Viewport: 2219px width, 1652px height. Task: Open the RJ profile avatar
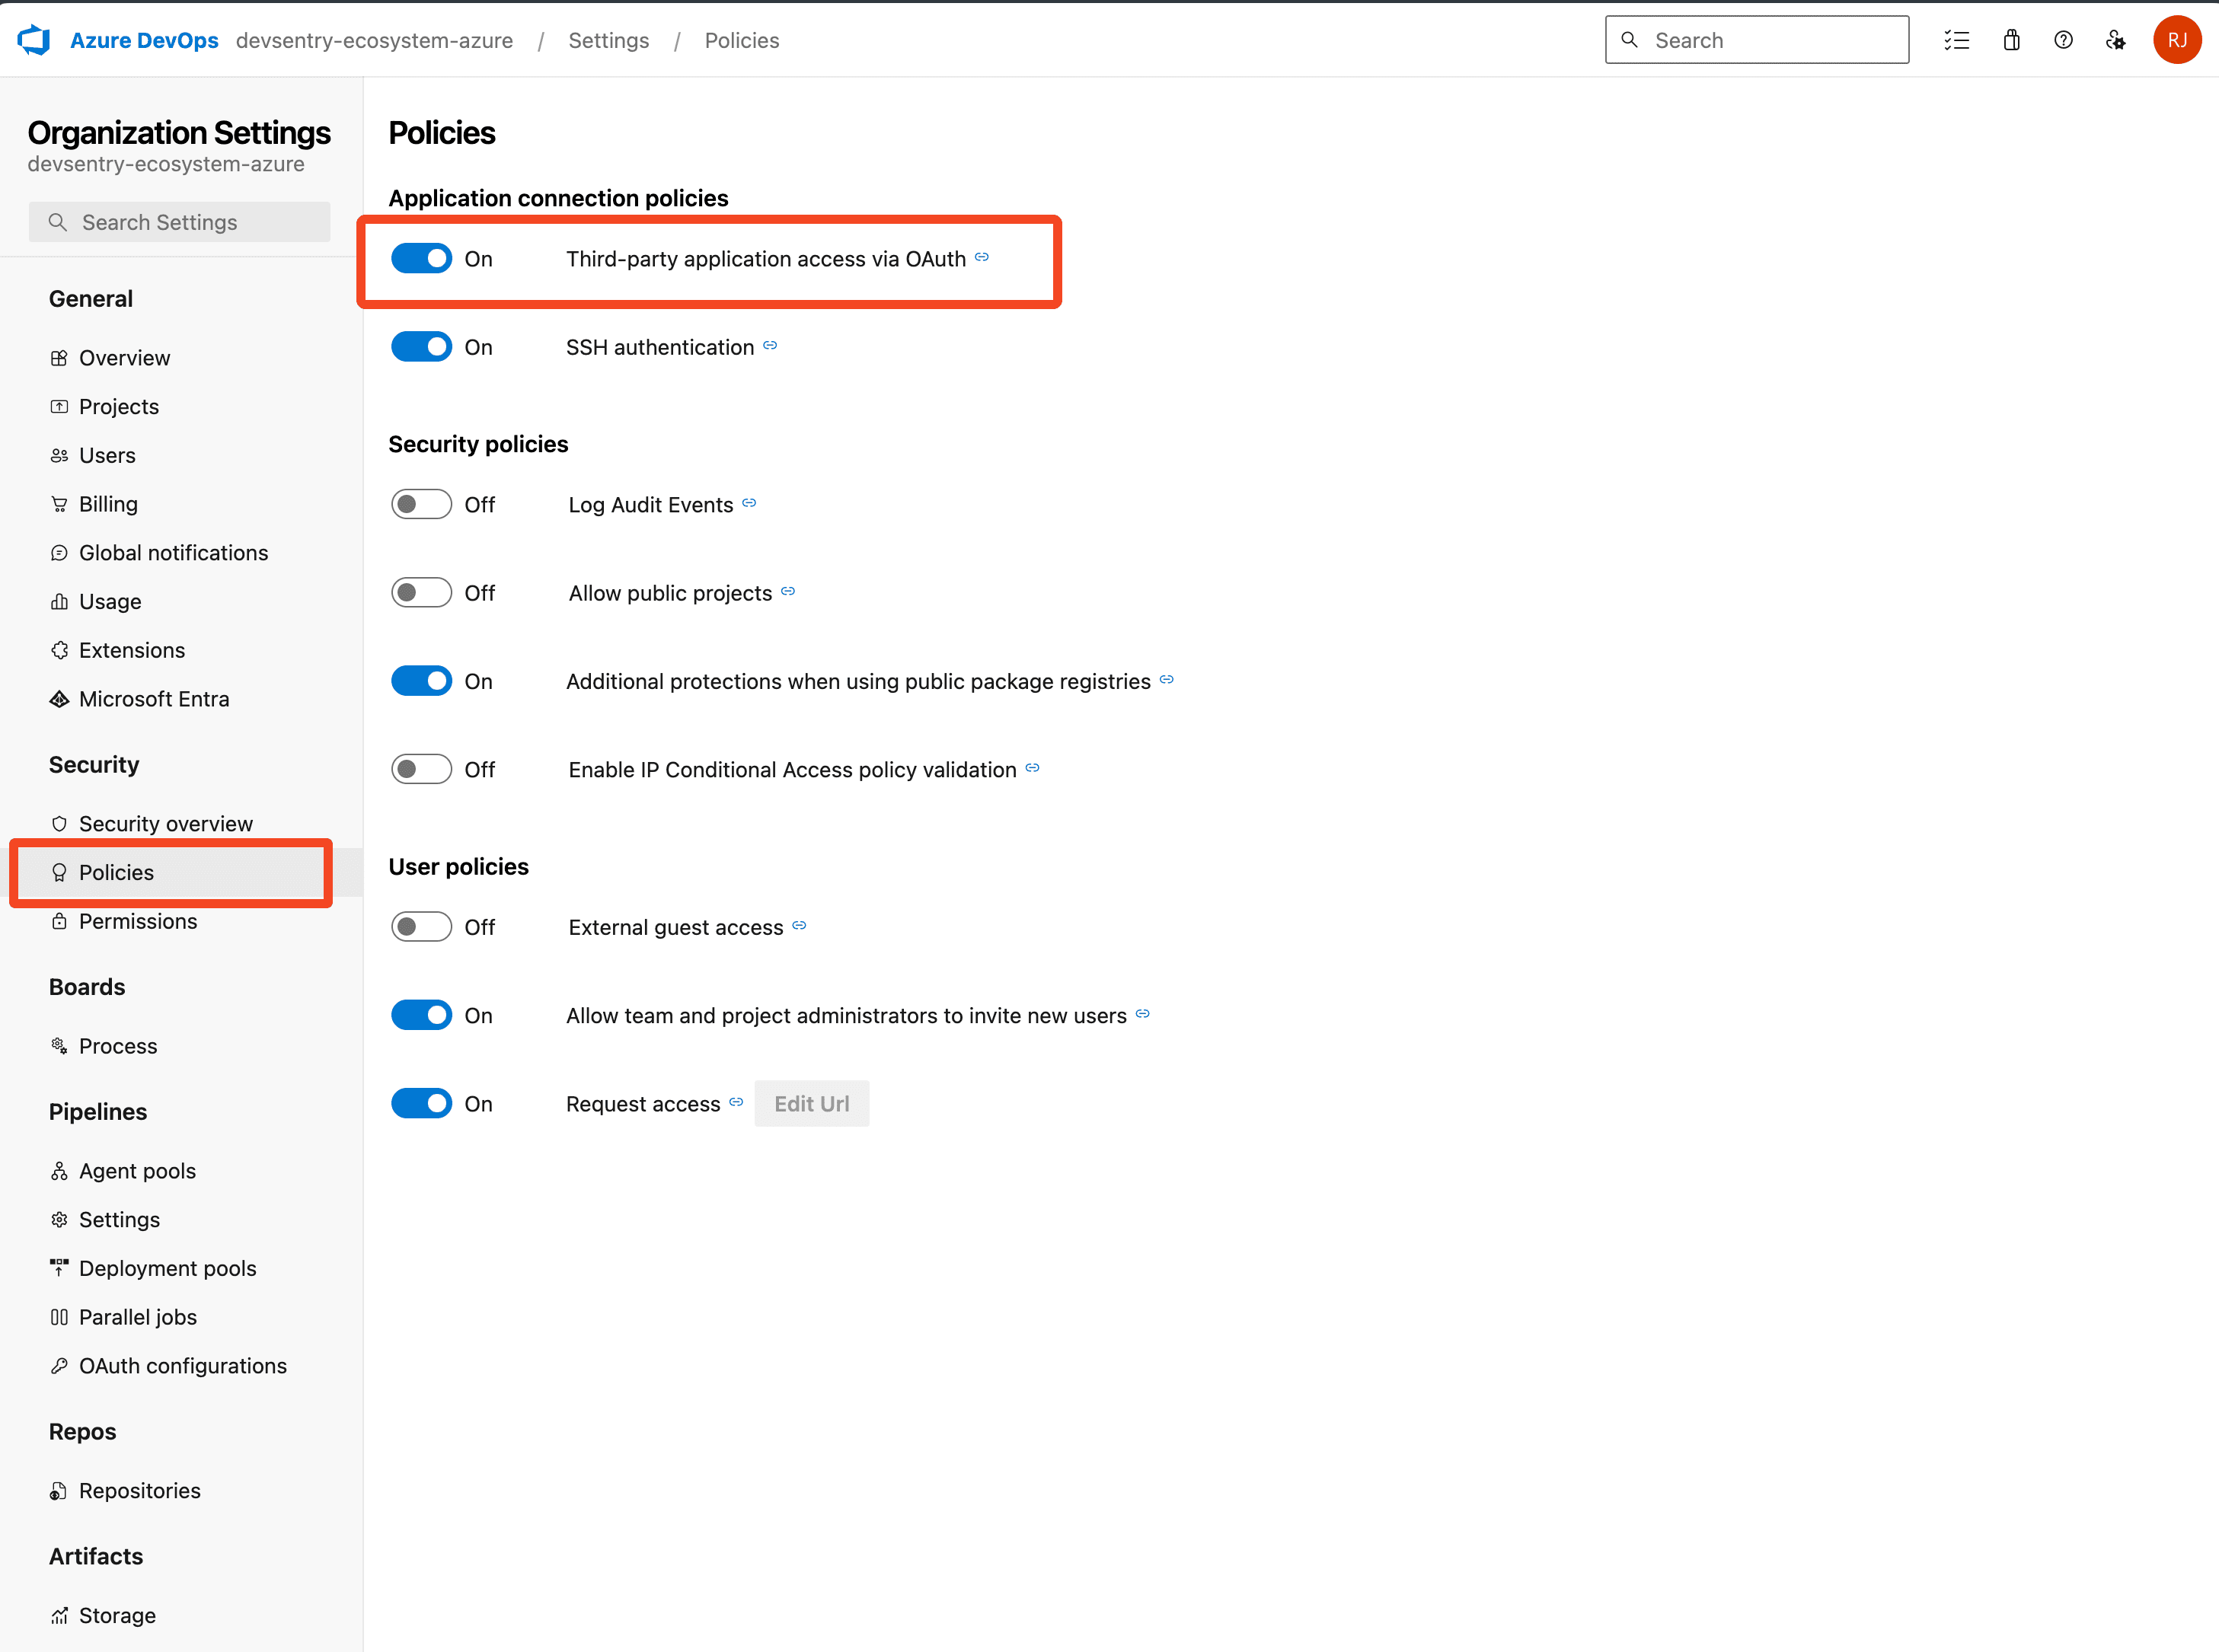(2176, 40)
